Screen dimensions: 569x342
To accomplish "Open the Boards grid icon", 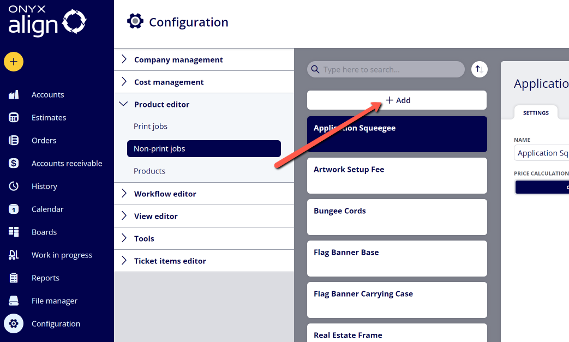I will [14, 232].
